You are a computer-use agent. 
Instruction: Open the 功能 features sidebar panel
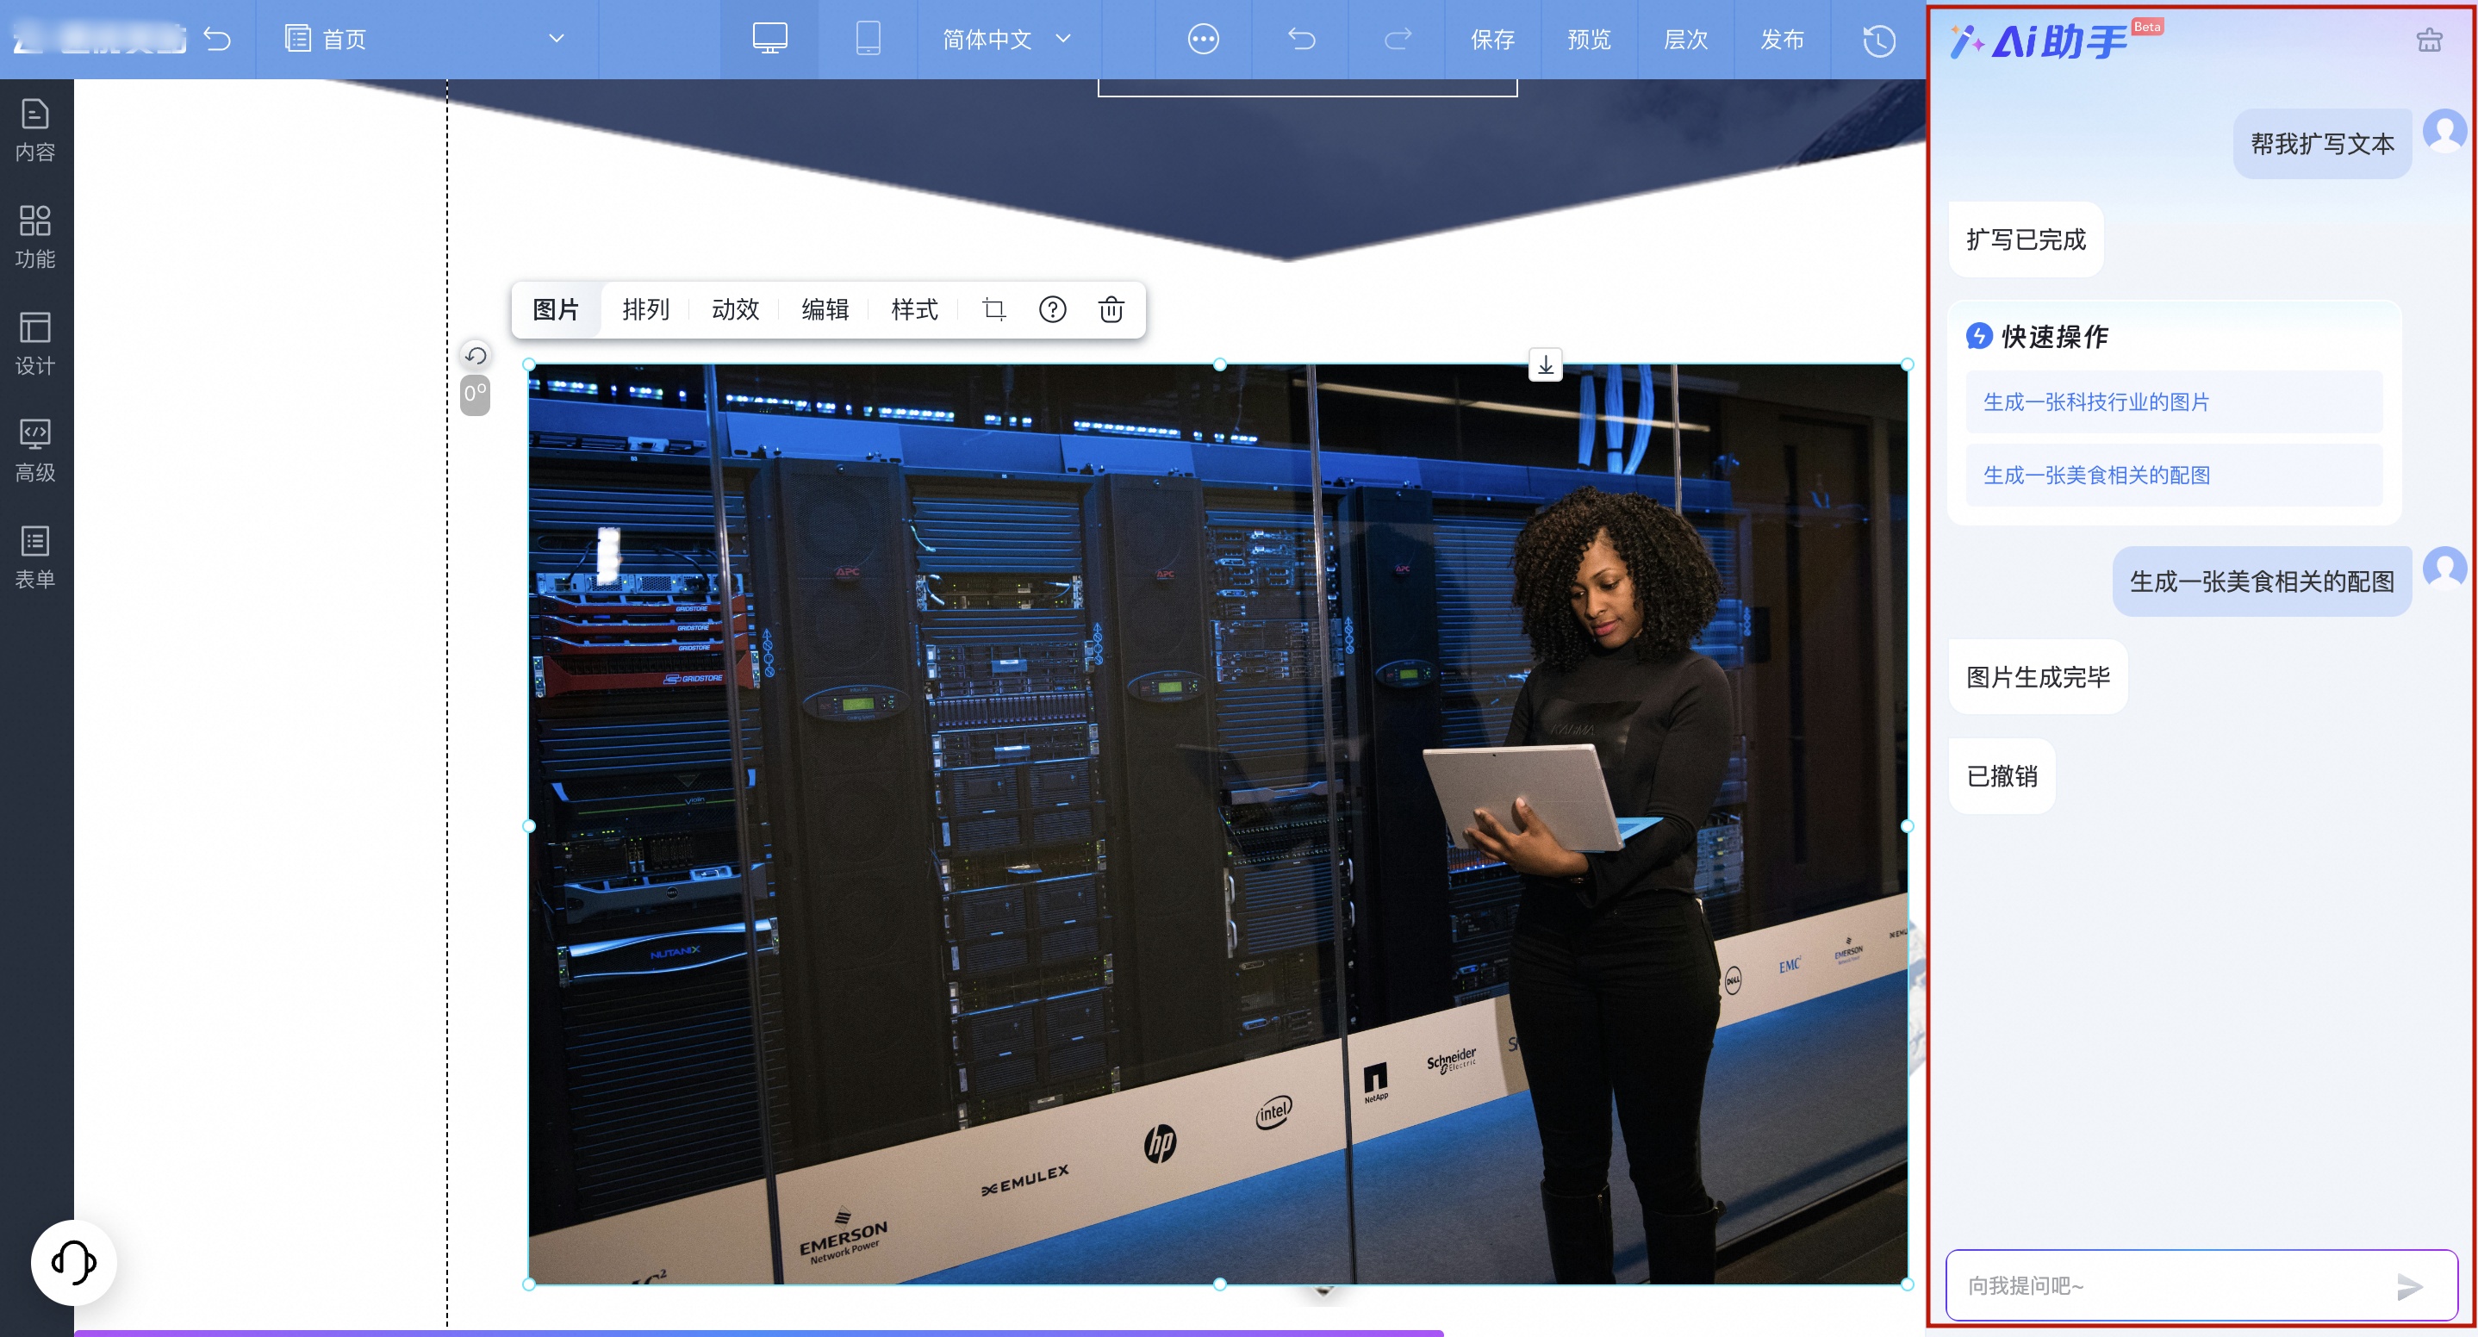[35, 237]
